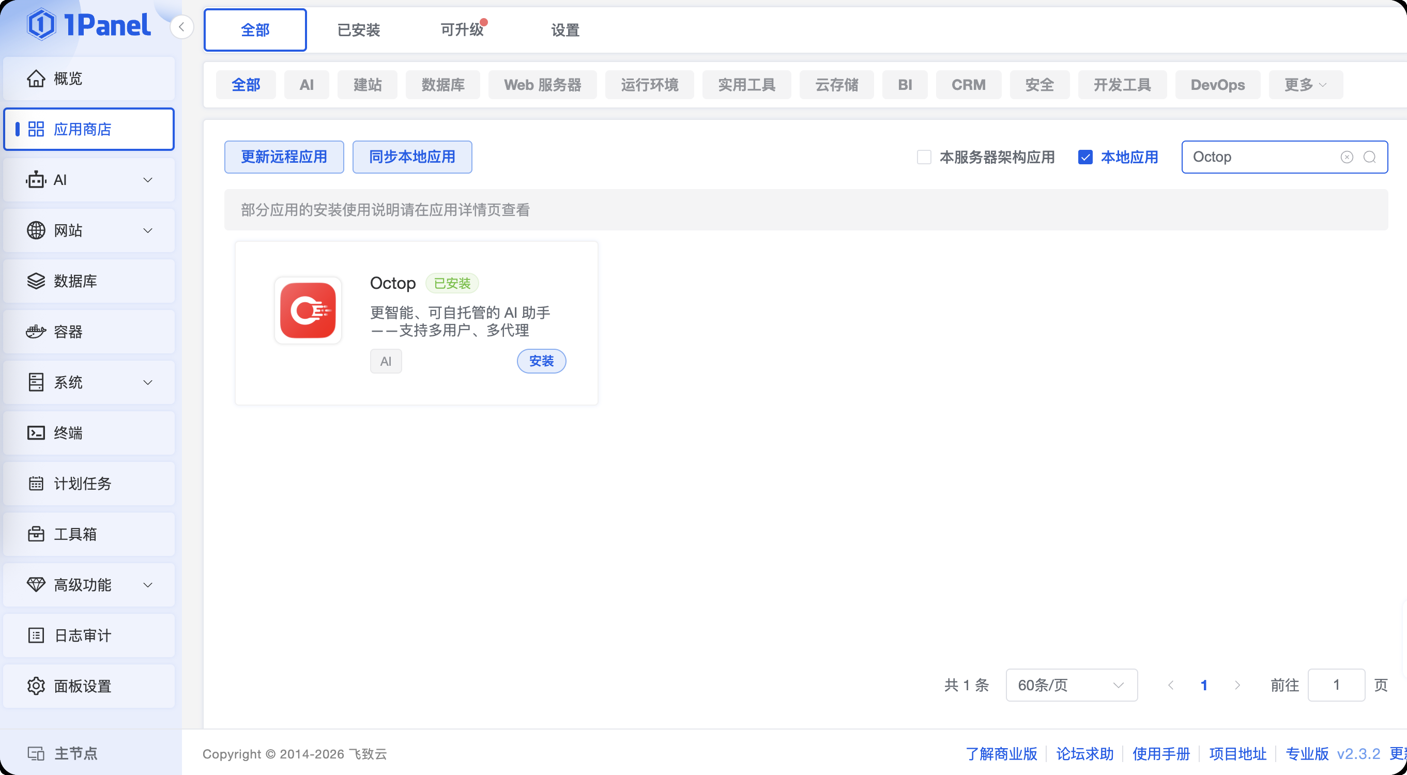Open the 概览 home icon
The image size is (1407, 775).
36,79
